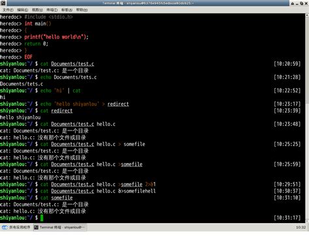The image size is (309, 240).
Task: Click the 'int main()' heredoc line
Action: (38, 23)
